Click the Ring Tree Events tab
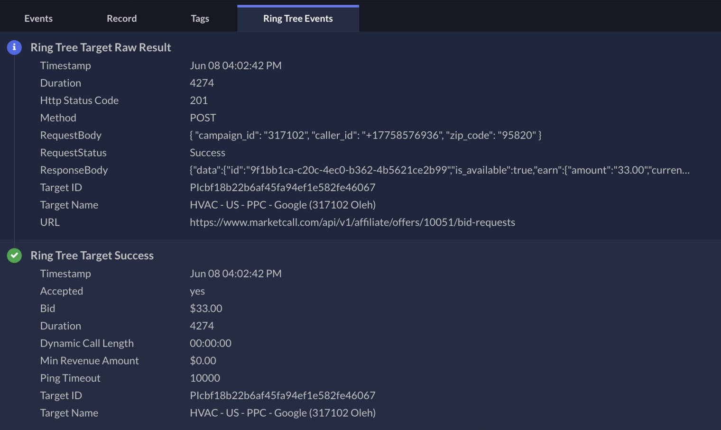The image size is (721, 430). pyautogui.click(x=298, y=18)
